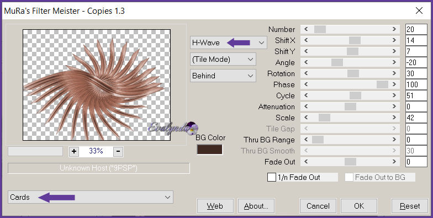Click the OK button
This screenshot has width=433, height=218.
[x=359, y=206]
